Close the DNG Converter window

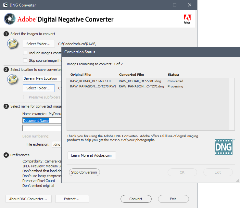click(x=190, y=5)
